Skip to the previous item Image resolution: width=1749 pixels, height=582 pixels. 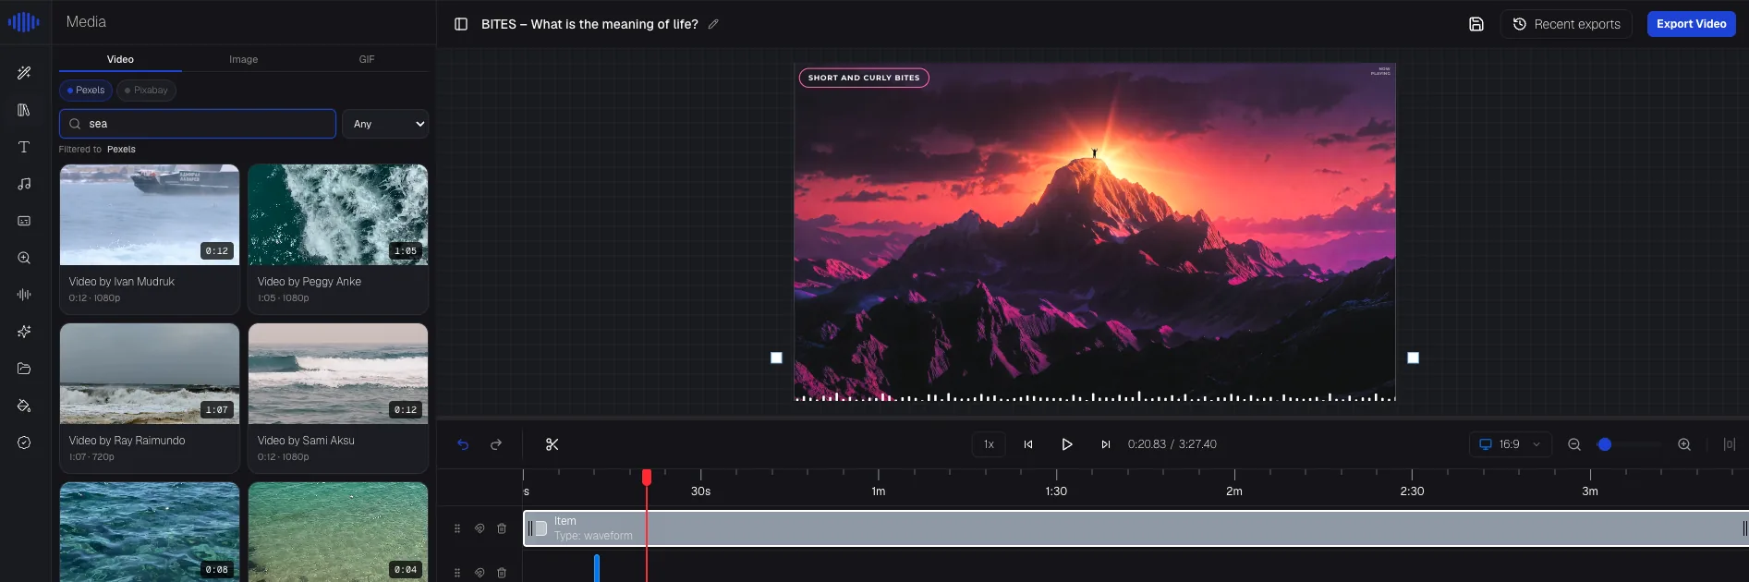coord(1028,444)
